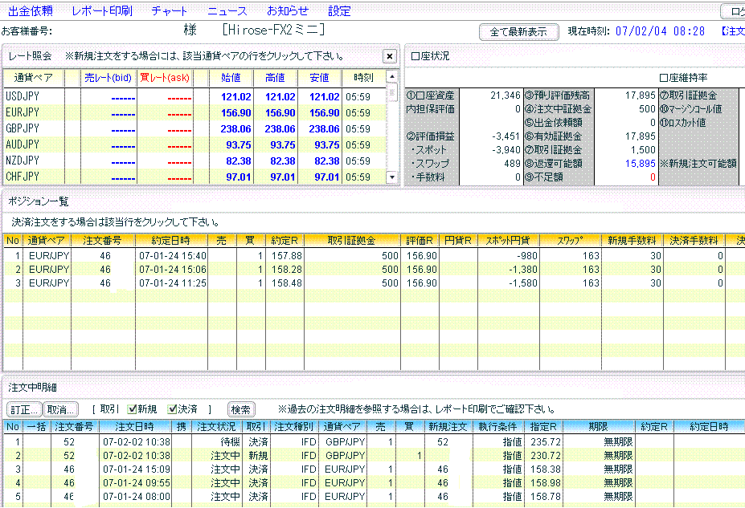Click the 売レート(bid) column header

coord(108,78)
